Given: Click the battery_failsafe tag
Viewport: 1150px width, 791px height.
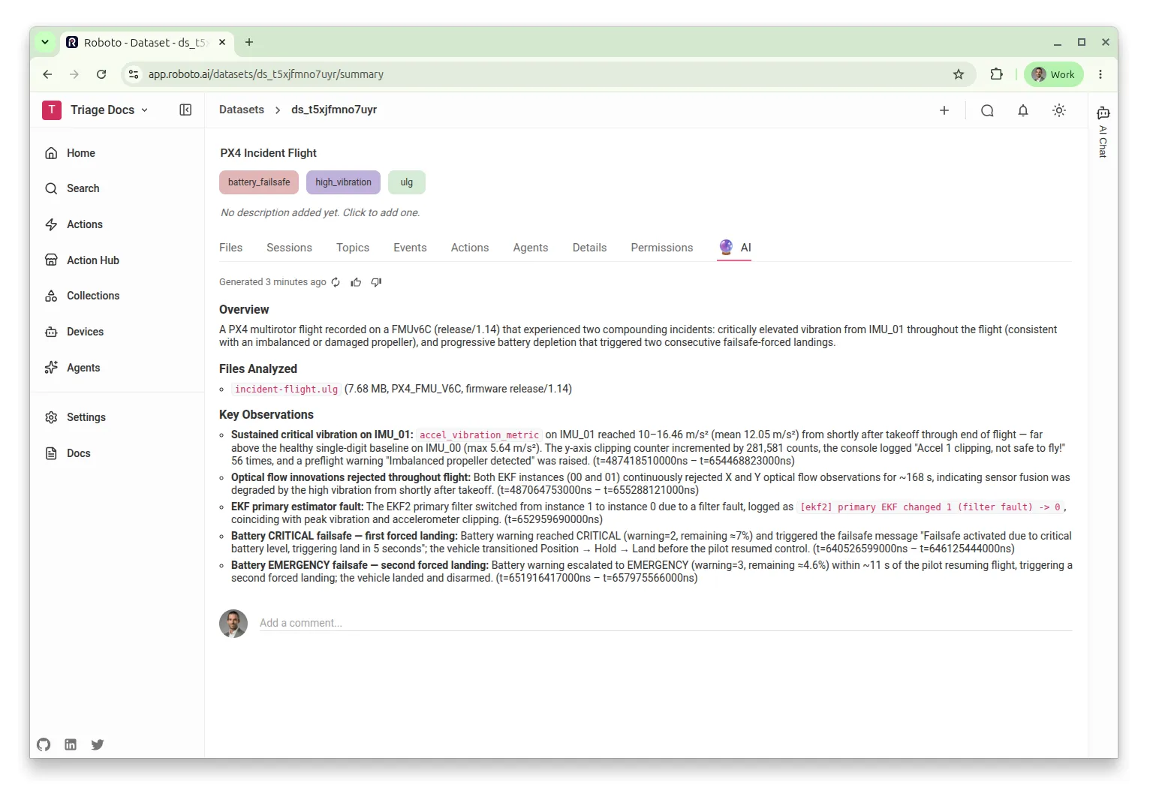Looking at the screenshot, I should tap(259, 182).
